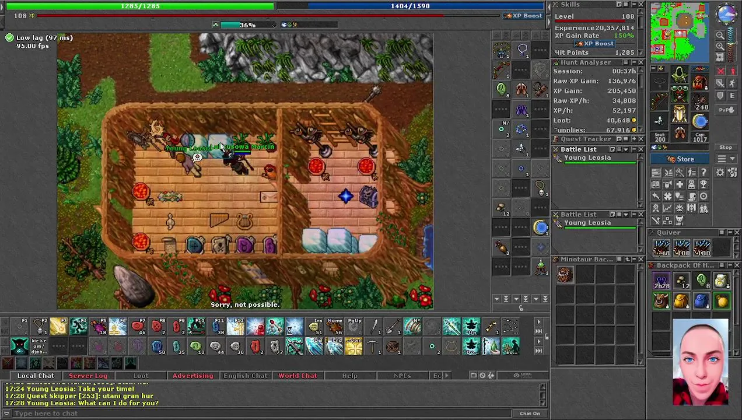The height and width of the screenshot is (420, 742).
Task: Open the Help channel tab
Action: coord(350,376)
